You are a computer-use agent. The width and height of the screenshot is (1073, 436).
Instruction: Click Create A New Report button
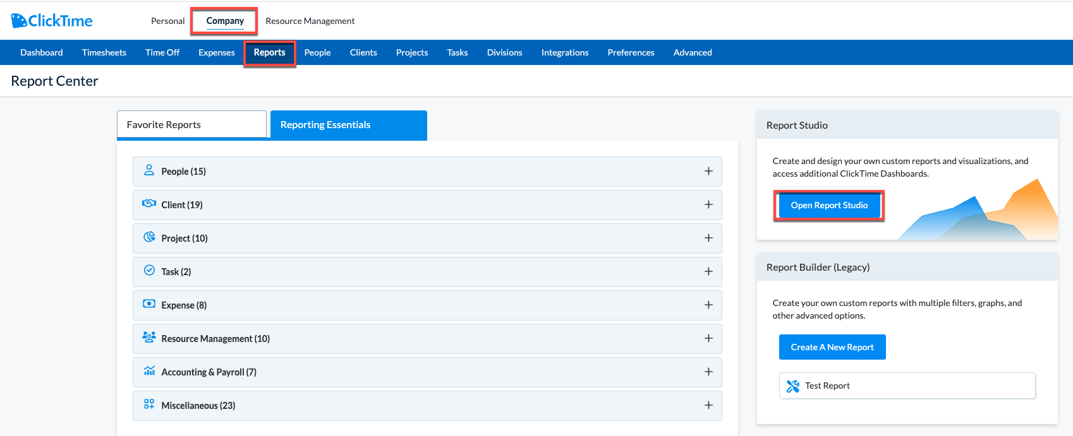click(832, 347)
